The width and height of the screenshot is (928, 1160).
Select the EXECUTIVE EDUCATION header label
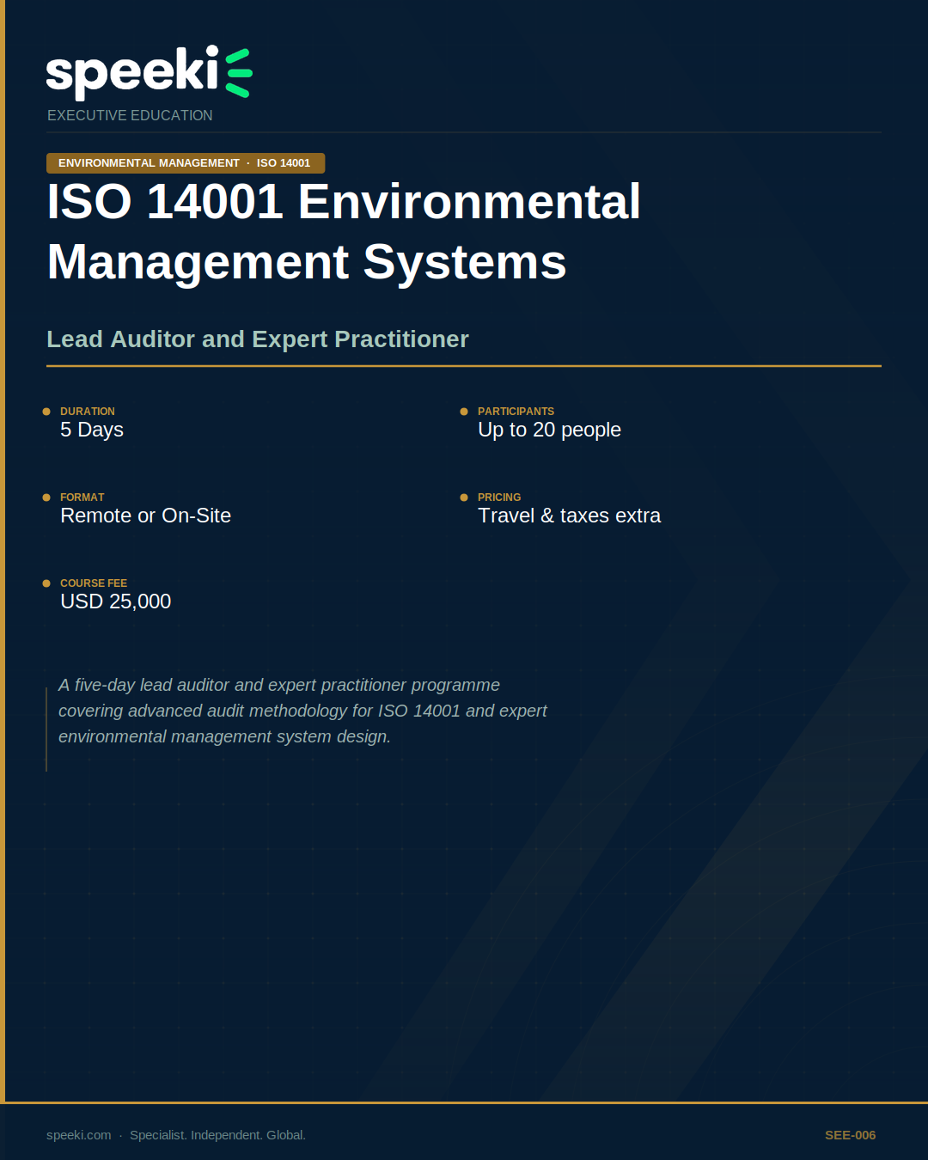[x=130, y=115]
